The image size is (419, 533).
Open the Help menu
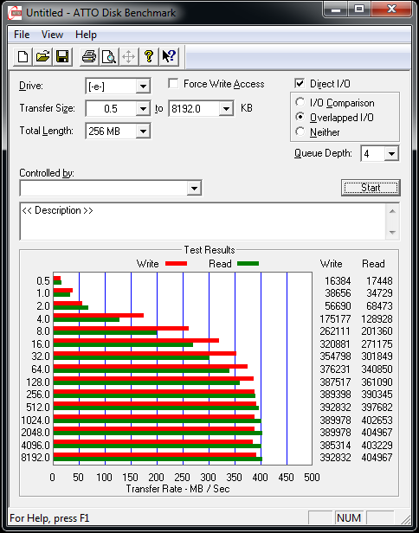coord(86,35)
